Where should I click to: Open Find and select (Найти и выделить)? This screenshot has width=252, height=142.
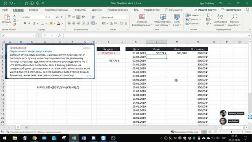coord(234,20)
